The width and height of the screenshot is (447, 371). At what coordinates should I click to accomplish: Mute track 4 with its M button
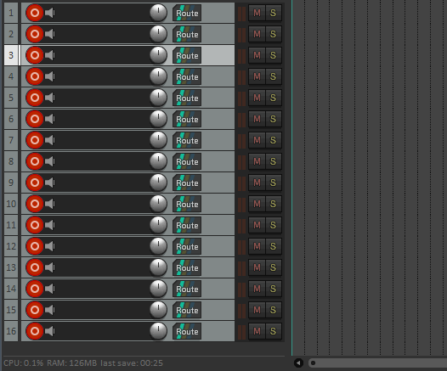tap(257, 76)
